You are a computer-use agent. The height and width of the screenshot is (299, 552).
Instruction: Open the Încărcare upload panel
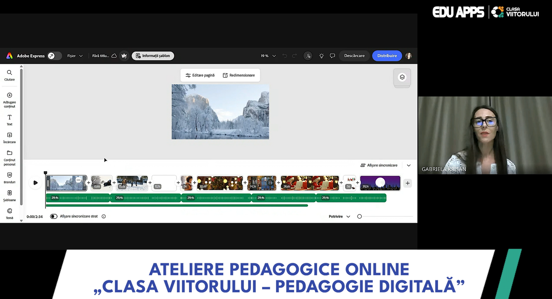click(10, 138)
